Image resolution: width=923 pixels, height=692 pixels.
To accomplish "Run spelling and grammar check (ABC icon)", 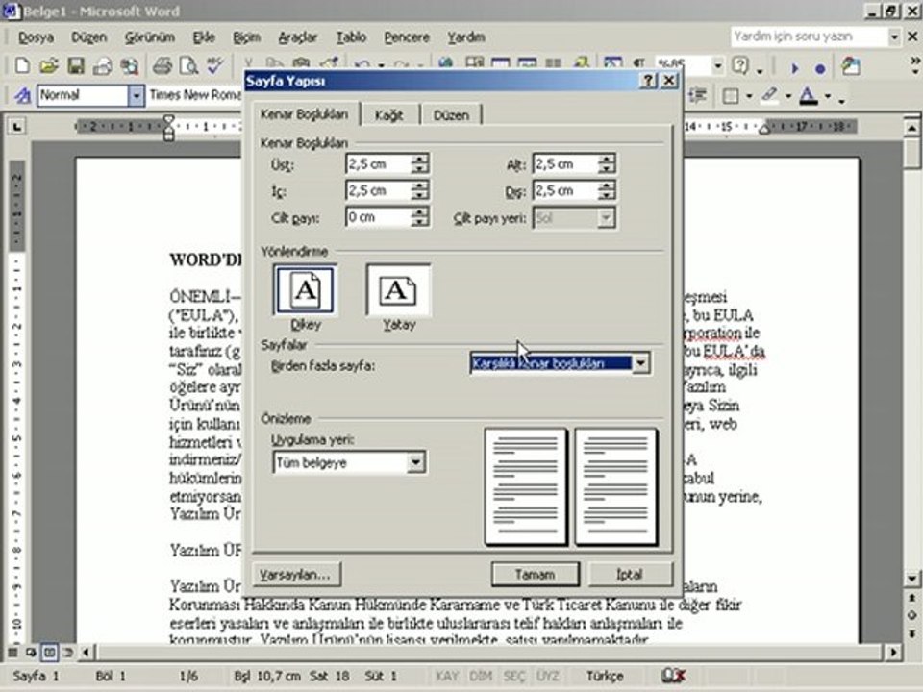I will click(214, 65).
